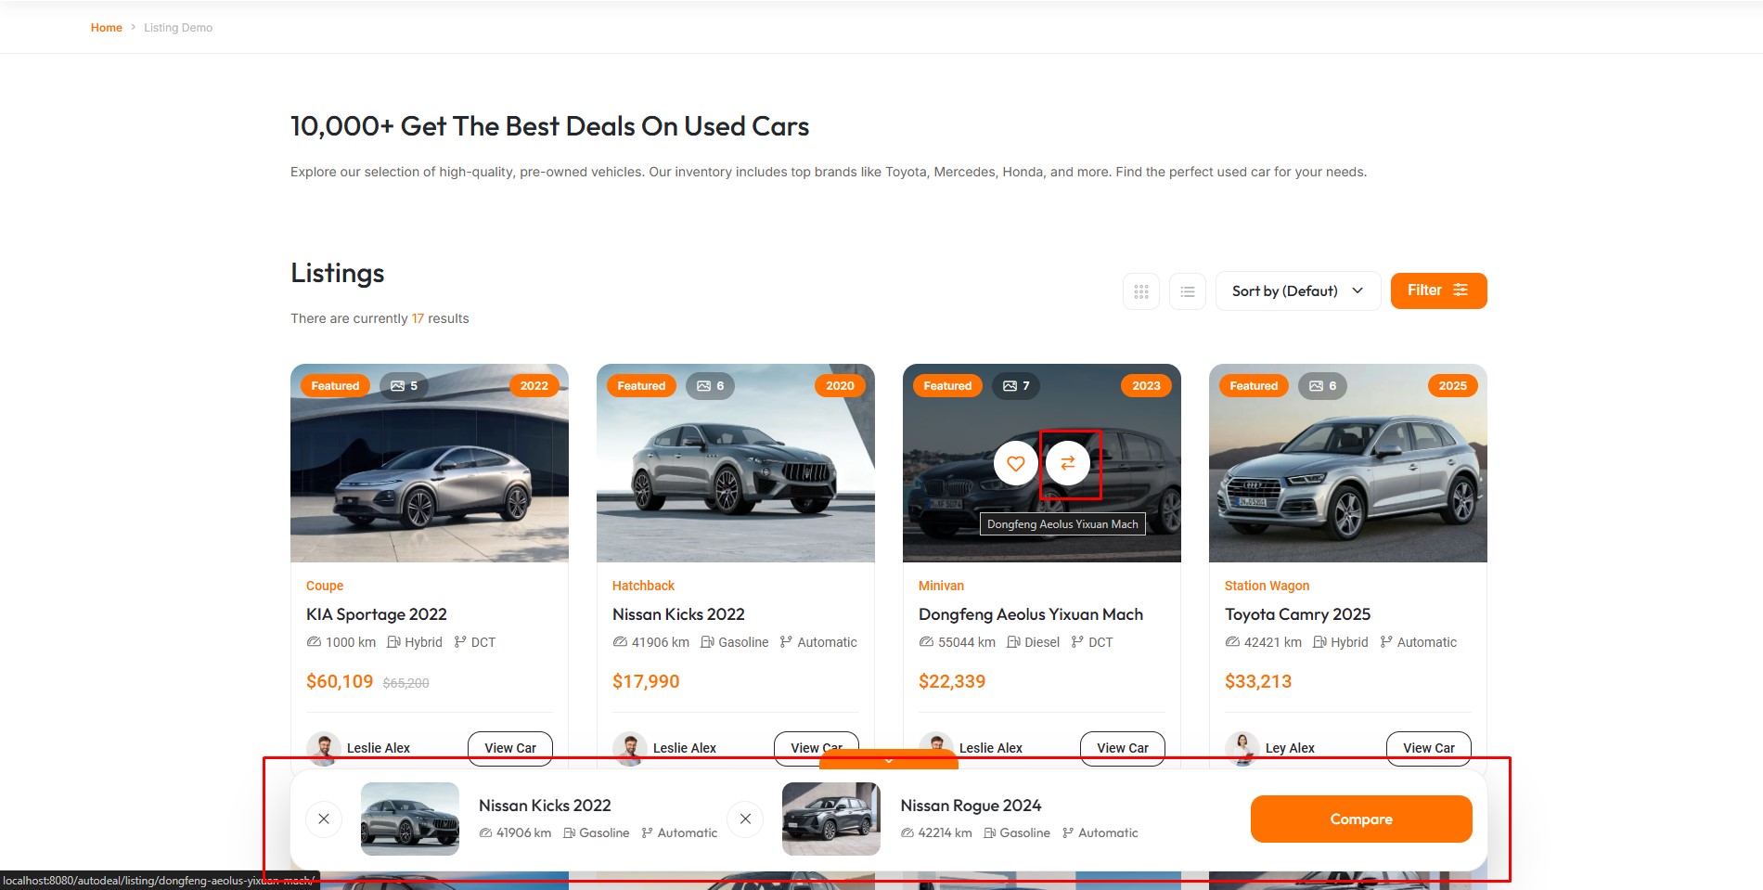The height and width of the screenshot is (890, 1763).
Task: Click image count badge 6 on Nissan Kicks card
Action: (710, 386)
